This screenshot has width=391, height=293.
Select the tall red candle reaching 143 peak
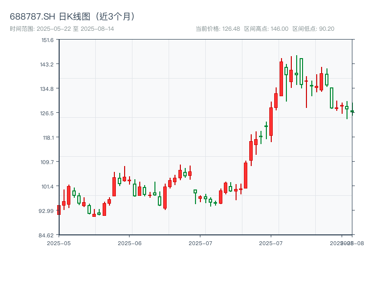click(281, 79)
